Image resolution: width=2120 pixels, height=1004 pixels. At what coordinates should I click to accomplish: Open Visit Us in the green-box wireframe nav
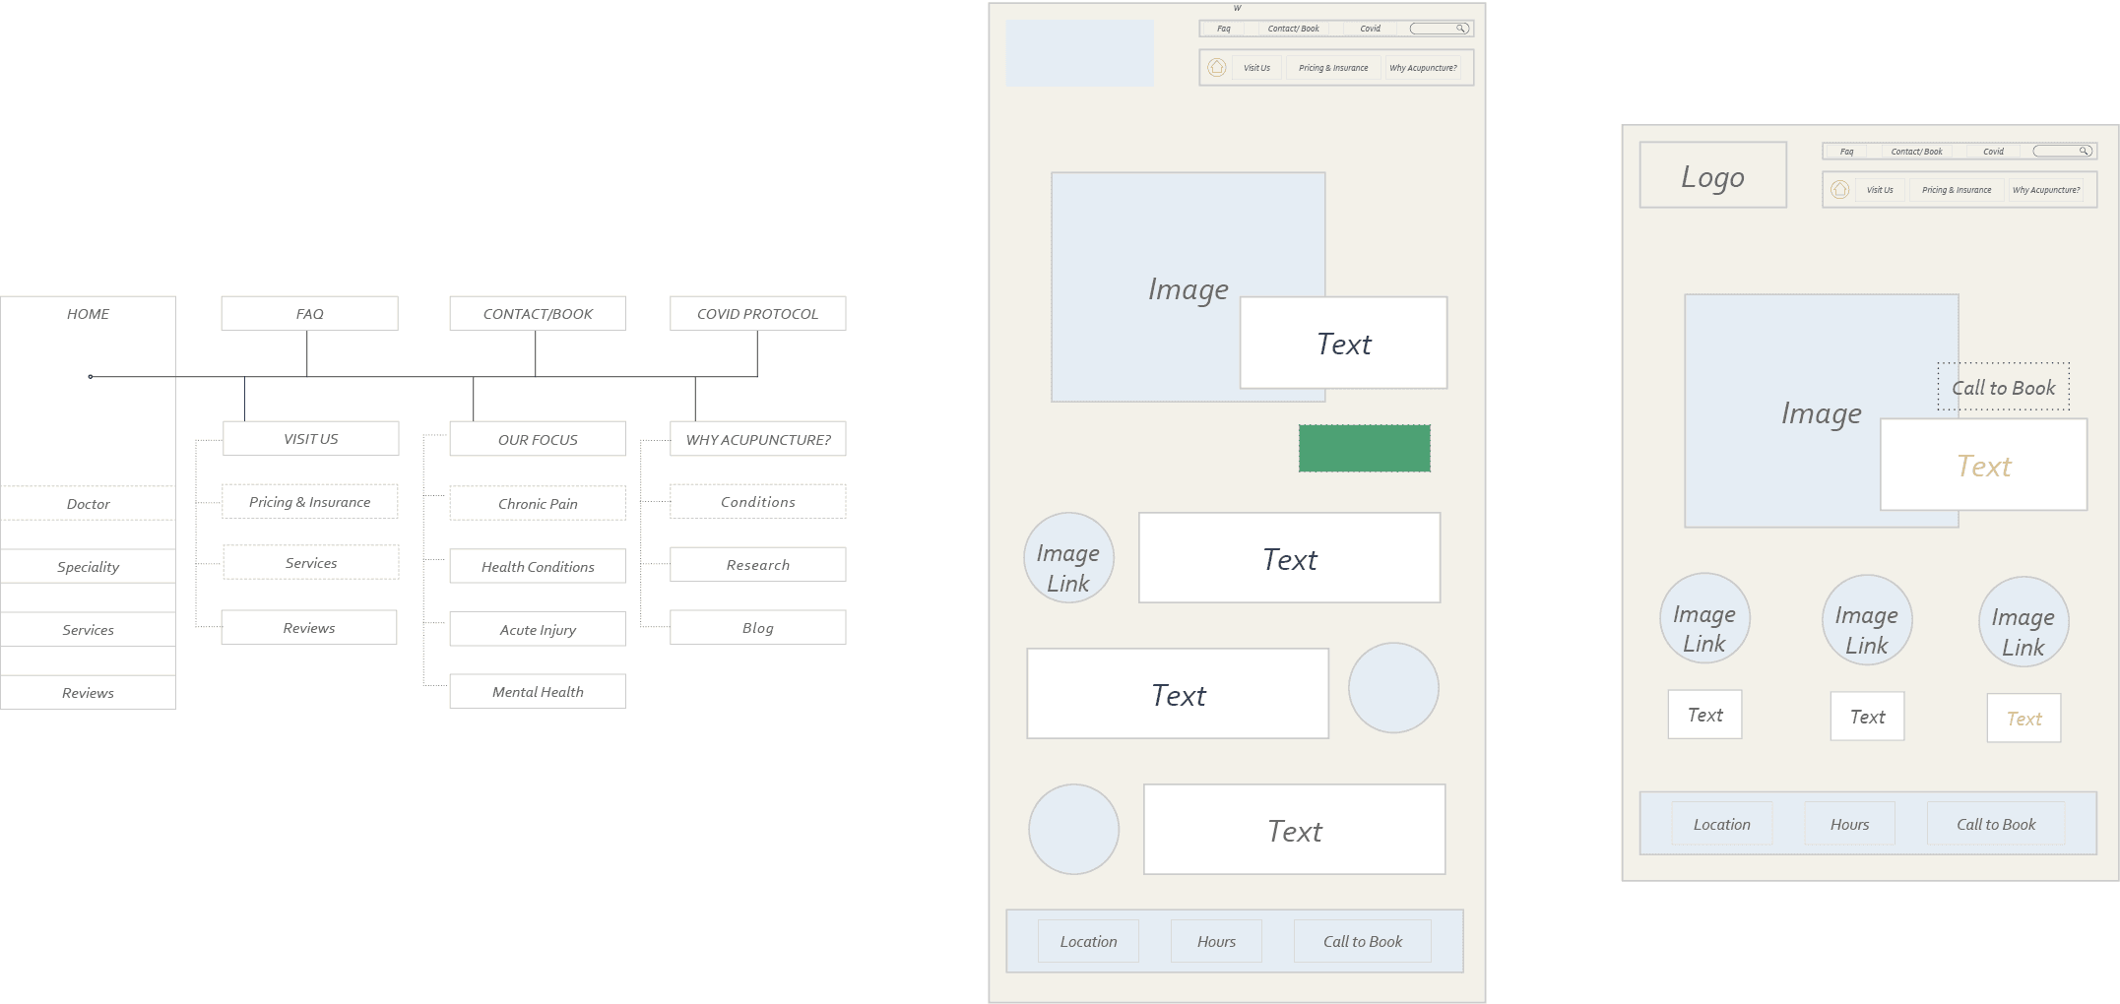point(1256,68)
